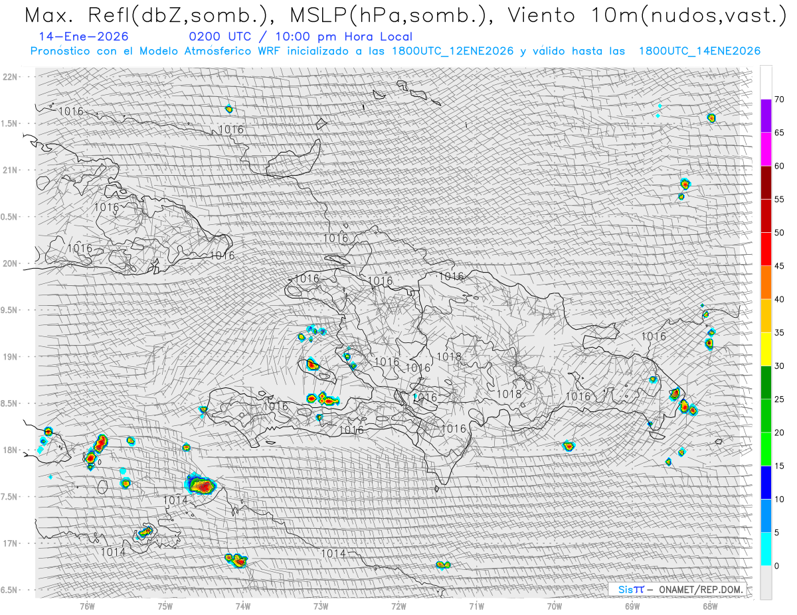Click the '75W' longitude label
Screen dimensions: 797x615
click(165, 605)
